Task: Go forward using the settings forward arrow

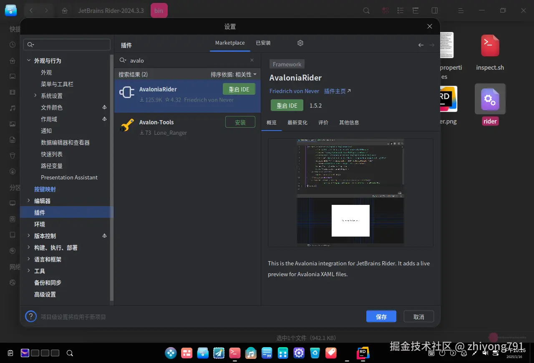Action: tap(432, 45)
